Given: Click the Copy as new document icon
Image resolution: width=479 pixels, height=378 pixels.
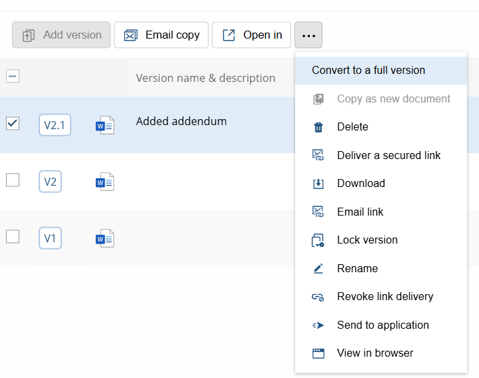Looking at the screenshot, I should point(318,99).
